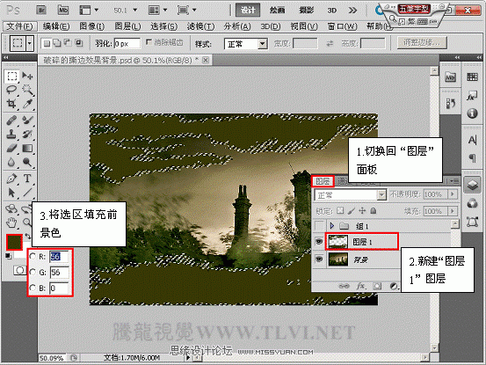Open the Layers panel dock icon
This screenshot has height=365, width=486.
coord(472,185)
